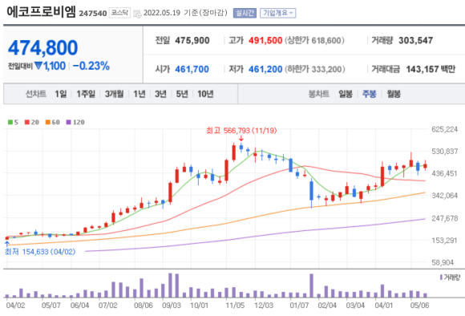The image size is (465, 316).
Task: Click the upper limit price 618,600
Action: (327, 40)
